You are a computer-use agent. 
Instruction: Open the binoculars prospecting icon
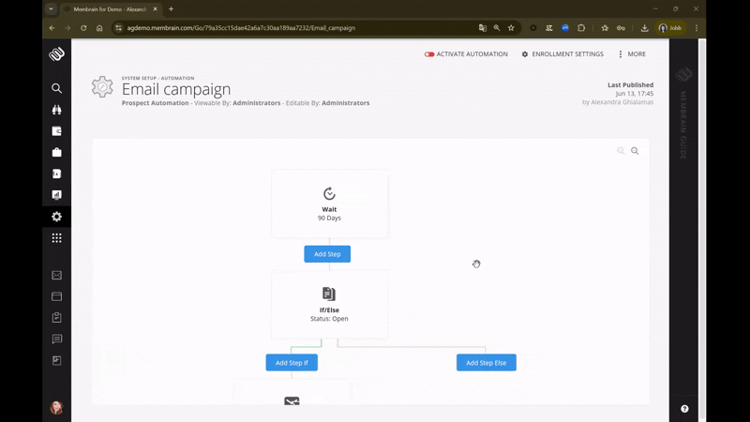pyautogui.click(x=56, y=110)
